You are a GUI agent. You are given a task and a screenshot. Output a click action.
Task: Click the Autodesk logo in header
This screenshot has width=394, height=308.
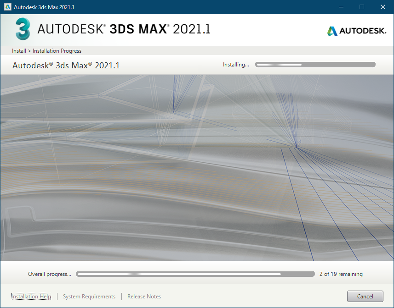(x=357, y=31)
